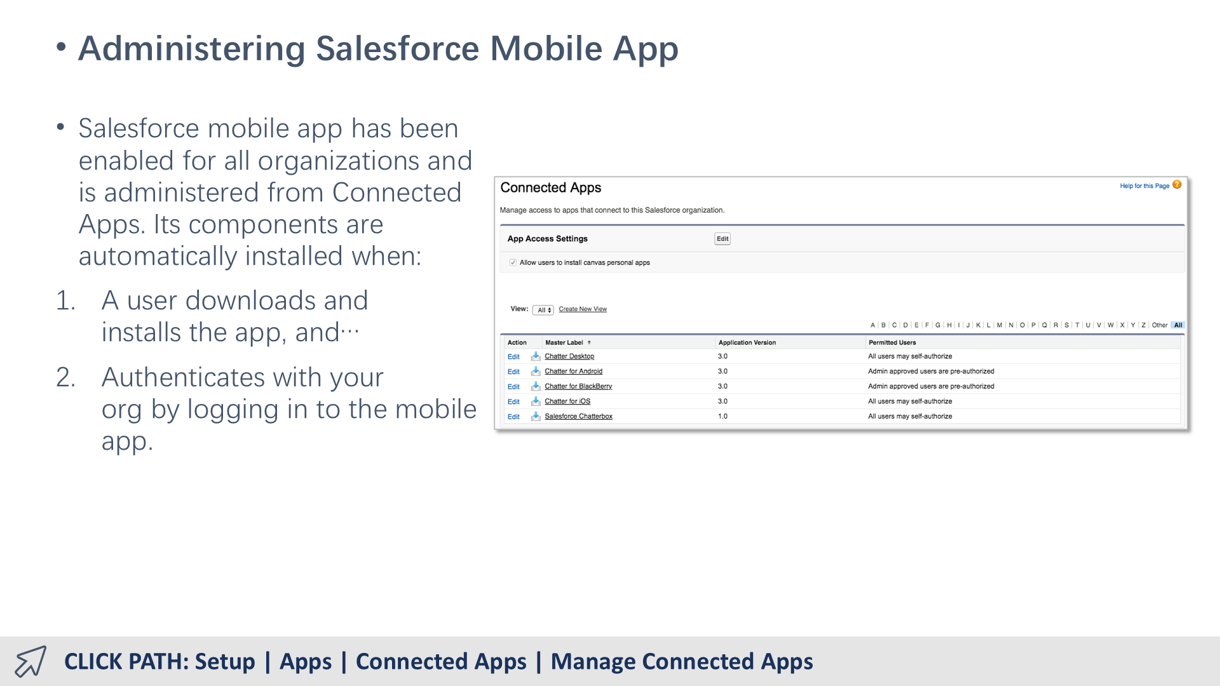Click the paper plane icon beside CLICK PATH
Image resolution: width=1220 pixels, height=686 pixels.
tap(30, 661)
